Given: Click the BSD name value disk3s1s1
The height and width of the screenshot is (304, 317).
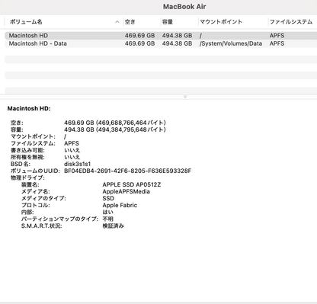Looking at the screenshot, I should [77, 164].
